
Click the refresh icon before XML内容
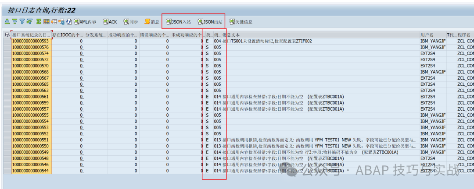(69, 22)
